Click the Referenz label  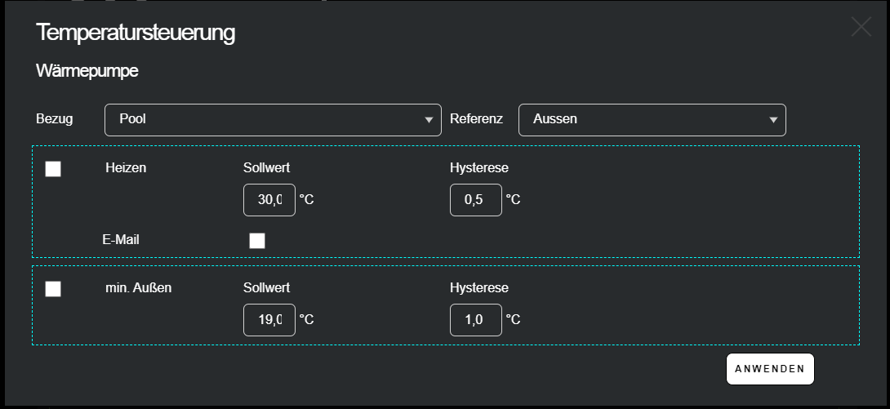[x=476, y=119]
